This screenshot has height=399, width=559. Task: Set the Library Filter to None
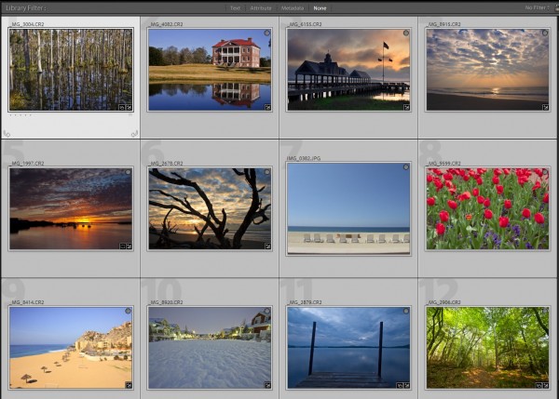[x=320, y=7]
